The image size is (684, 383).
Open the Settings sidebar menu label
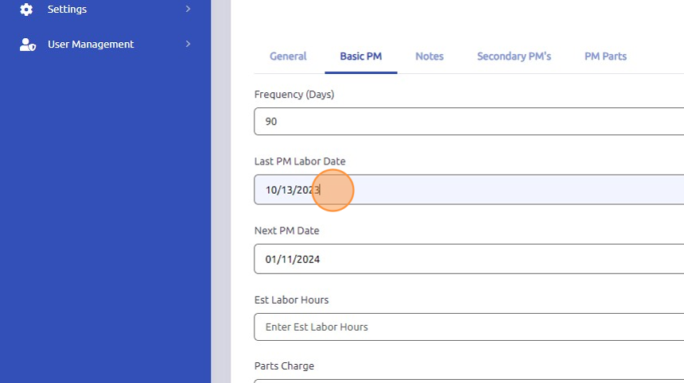click(67, 10)
